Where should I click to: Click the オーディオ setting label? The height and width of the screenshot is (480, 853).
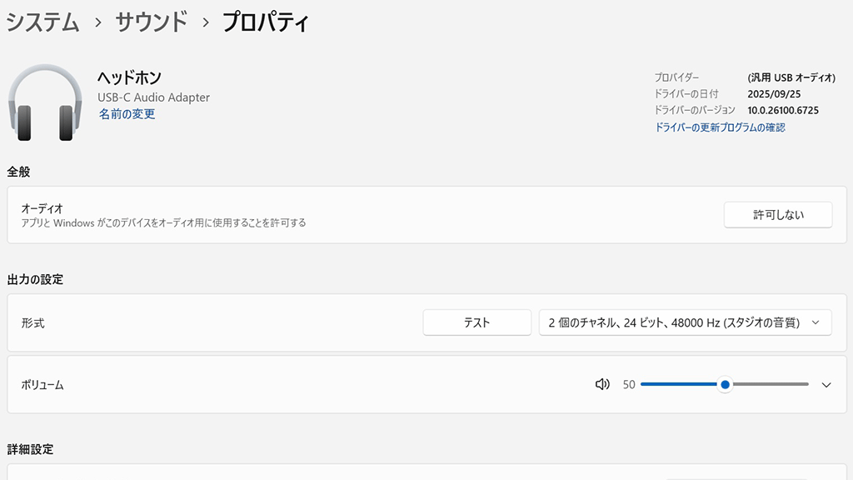42,208
